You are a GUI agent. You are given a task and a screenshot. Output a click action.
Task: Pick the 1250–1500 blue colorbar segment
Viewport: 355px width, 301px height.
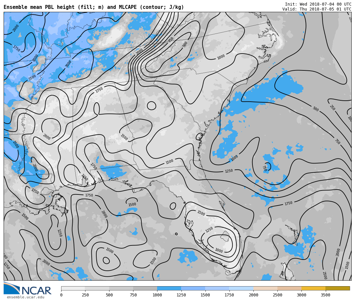point(193,288)
